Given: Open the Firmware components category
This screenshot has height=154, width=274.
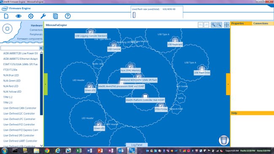Looking at the screenshot, I should point(30,39).
